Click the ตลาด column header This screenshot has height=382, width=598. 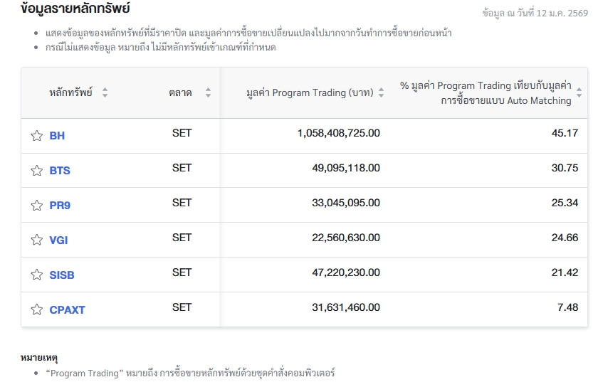click(180, 92)
